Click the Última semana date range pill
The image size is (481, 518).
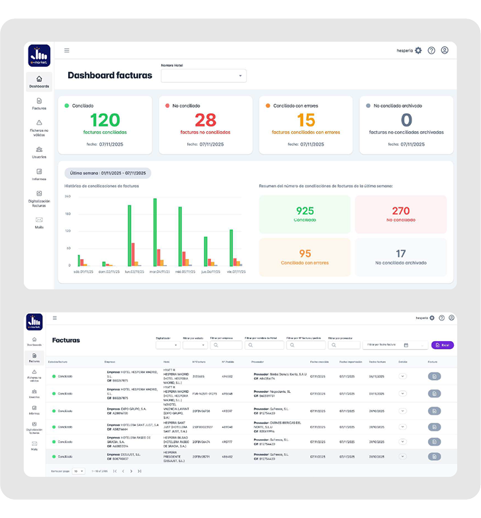tap(108, 173)
